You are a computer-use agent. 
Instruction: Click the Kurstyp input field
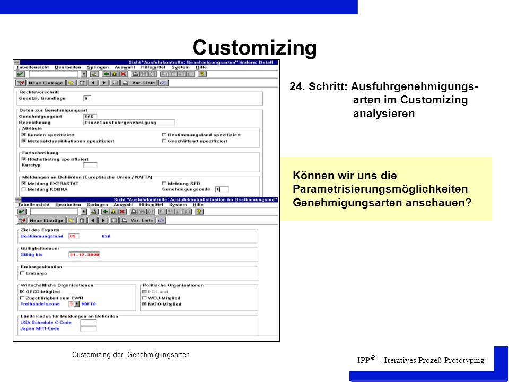(90, 165)
